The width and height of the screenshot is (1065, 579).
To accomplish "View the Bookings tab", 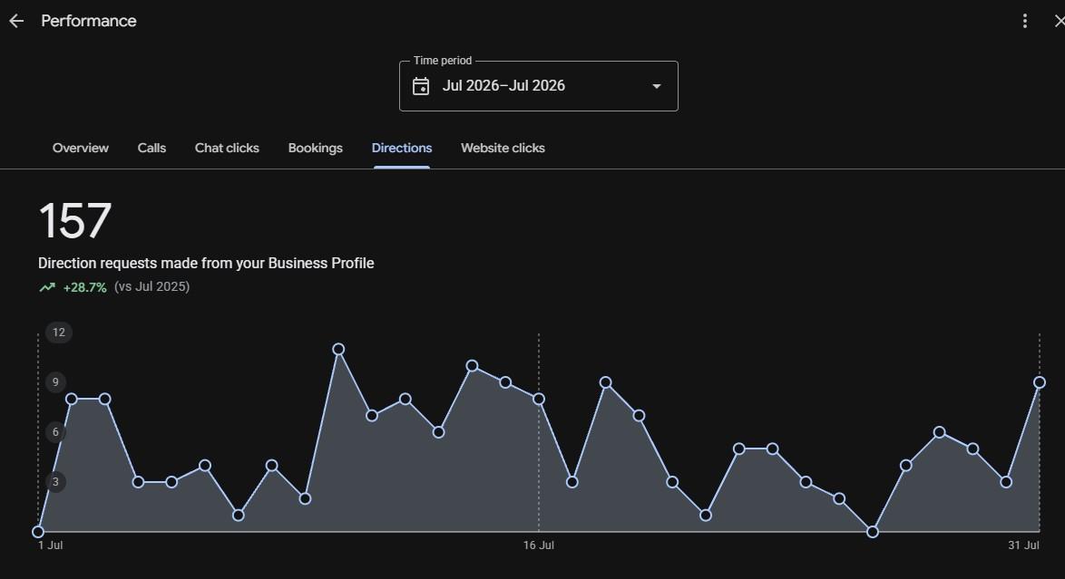I will click(x=315, y=148).
